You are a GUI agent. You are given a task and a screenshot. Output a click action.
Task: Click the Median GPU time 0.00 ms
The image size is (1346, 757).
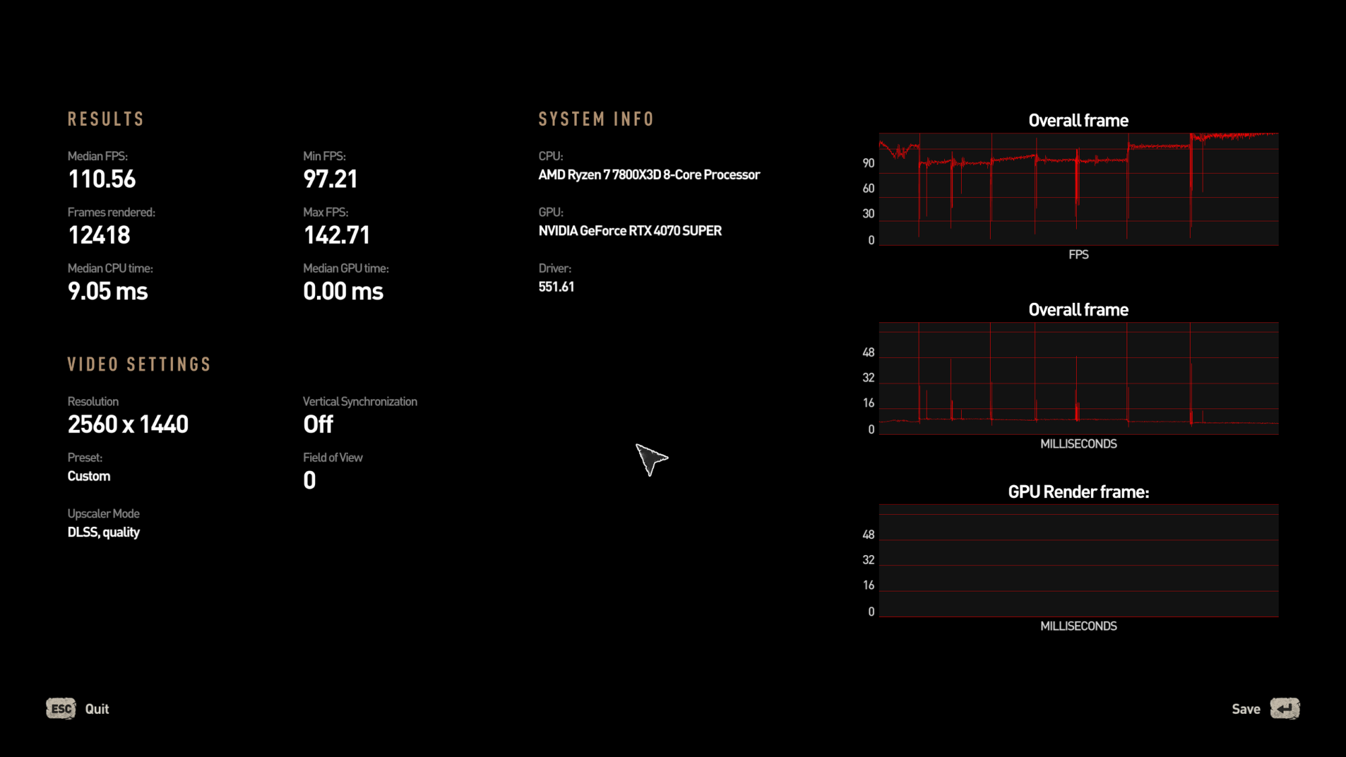click(343, 291)
